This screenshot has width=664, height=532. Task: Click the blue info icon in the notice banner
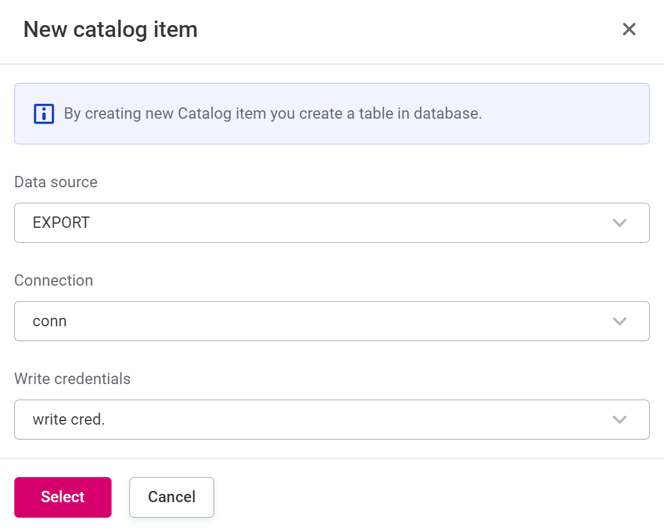point(43,113)
